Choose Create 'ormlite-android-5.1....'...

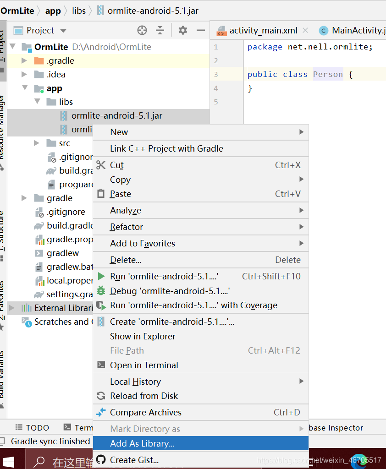(201, 322)
